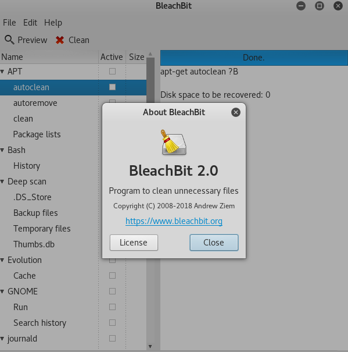Select the APT group label
This screenshot has height=352, width=348.
pos(15,72)
